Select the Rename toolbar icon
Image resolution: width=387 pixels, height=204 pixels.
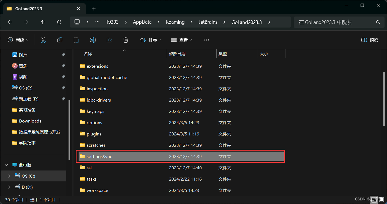[93, 40]
